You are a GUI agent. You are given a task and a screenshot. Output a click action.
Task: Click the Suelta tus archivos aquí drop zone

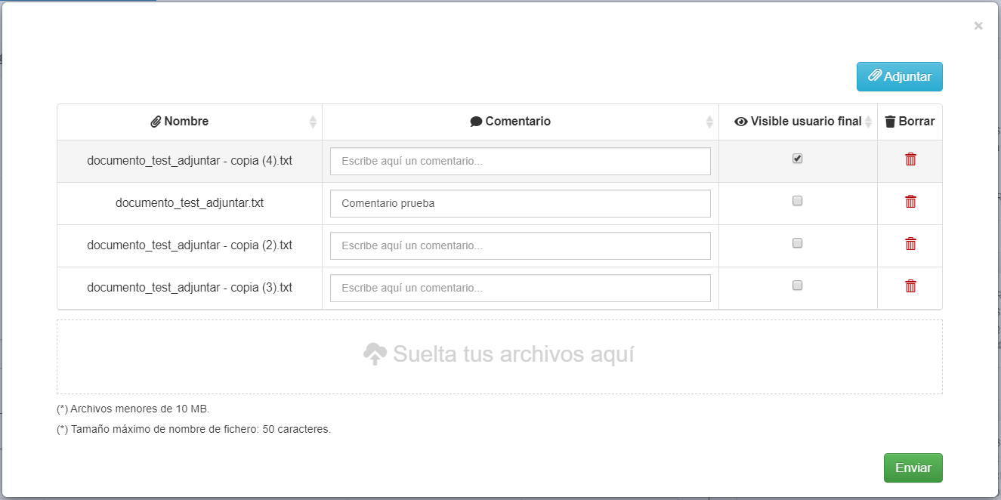(499, 356)
